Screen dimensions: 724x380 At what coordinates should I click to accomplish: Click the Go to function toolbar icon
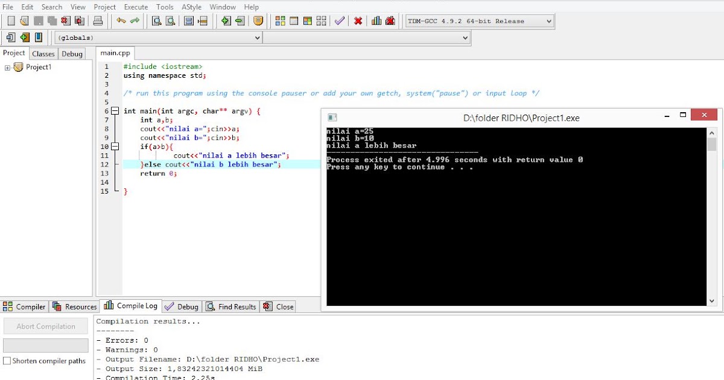pos(189,21)
